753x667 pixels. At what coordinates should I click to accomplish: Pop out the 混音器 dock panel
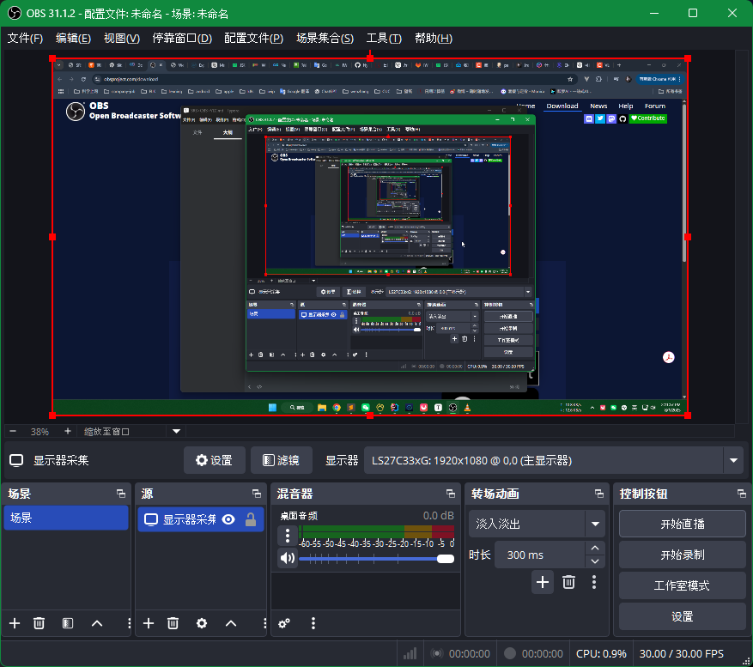451,494
